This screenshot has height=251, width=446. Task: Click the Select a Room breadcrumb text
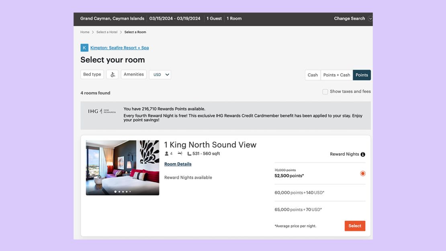[x=135, y=32]
